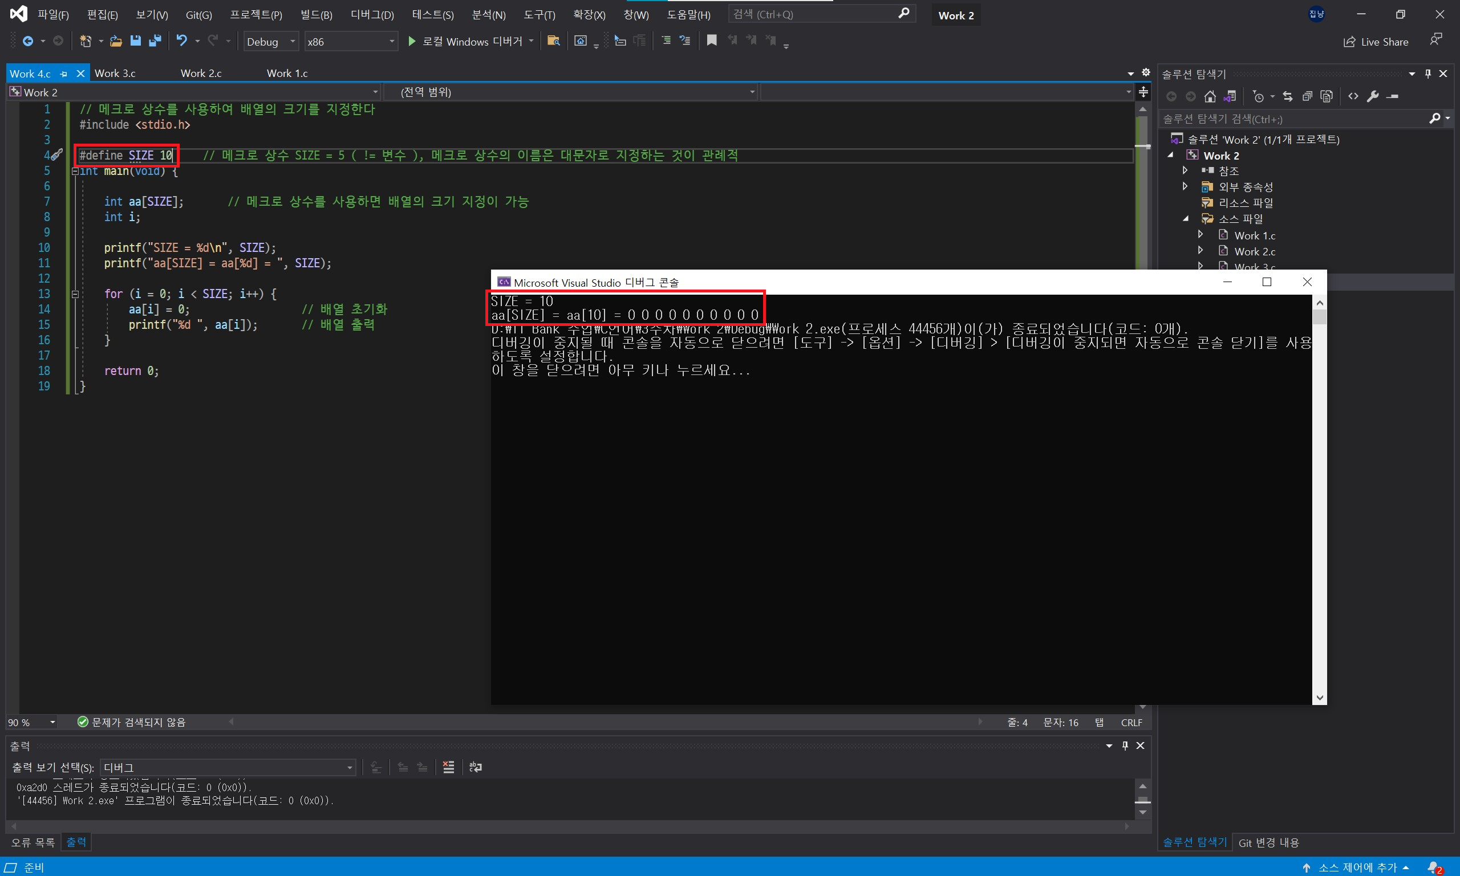Click Collapse All in Solution Explorer

1307,96
